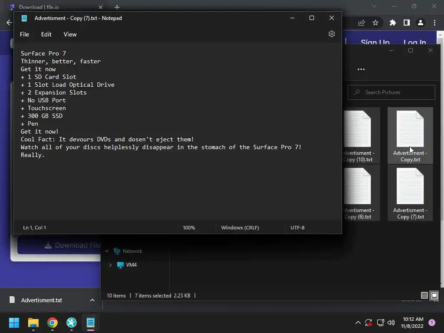This screenshot has height=333, width=444.
Task: Click the Share this page icon in Chrome
Action: point(362,23)
